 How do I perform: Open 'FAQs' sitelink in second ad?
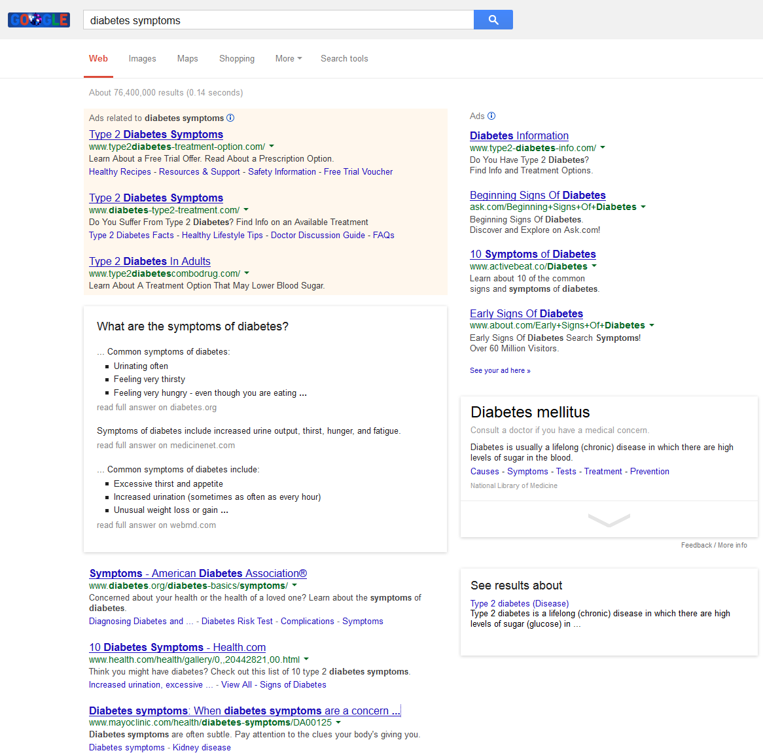(383, 236)
